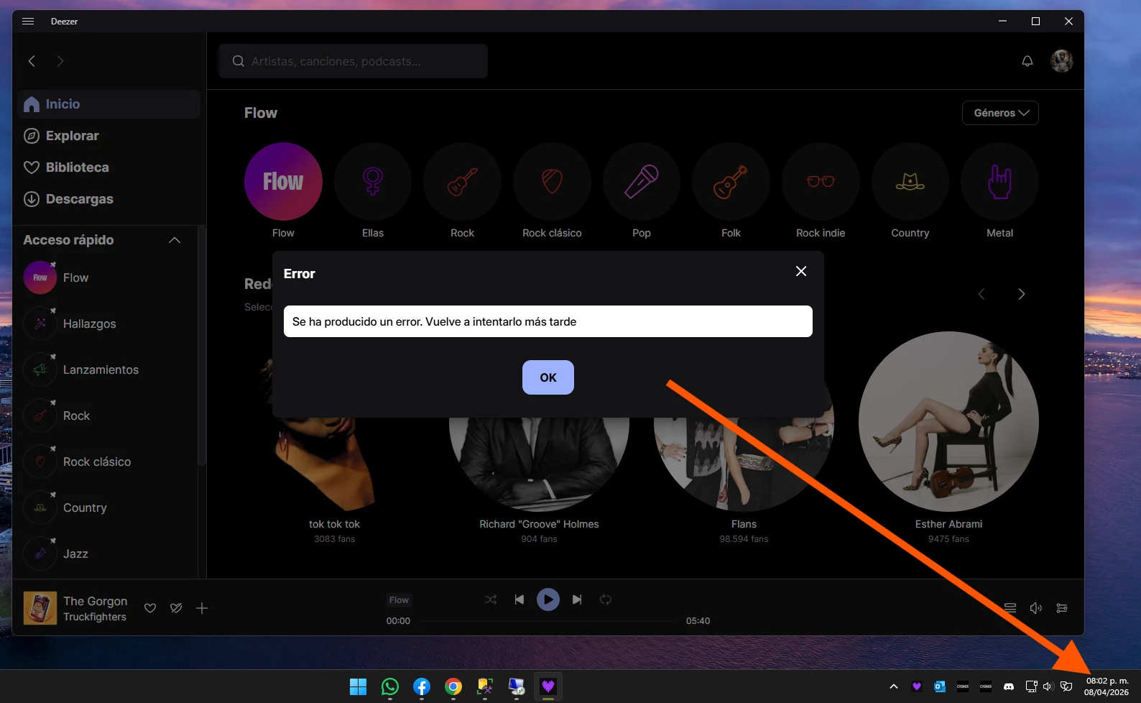Show next artists with right carousel arrow
Viewport: 1141px width, 703px height.
pos(1021,294)
